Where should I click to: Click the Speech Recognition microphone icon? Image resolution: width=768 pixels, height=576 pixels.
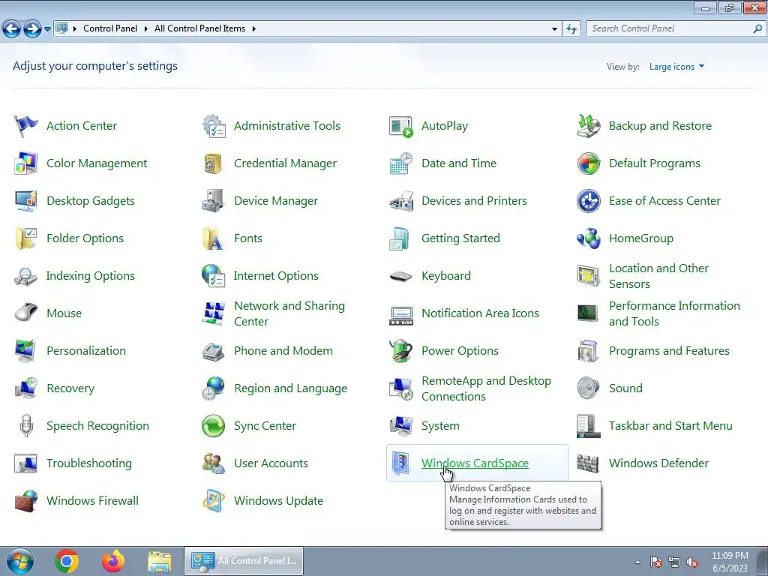tap(26, 426)
